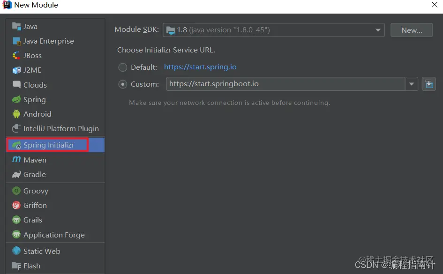Click the J2ME icon
443x274 pixels.
tap(16, 70)
